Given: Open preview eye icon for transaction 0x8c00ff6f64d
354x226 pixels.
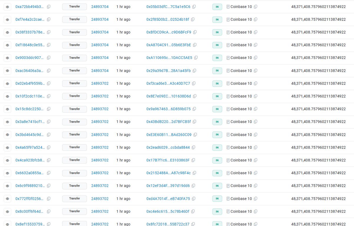Looking at the screenshot, I should [8, 212].
